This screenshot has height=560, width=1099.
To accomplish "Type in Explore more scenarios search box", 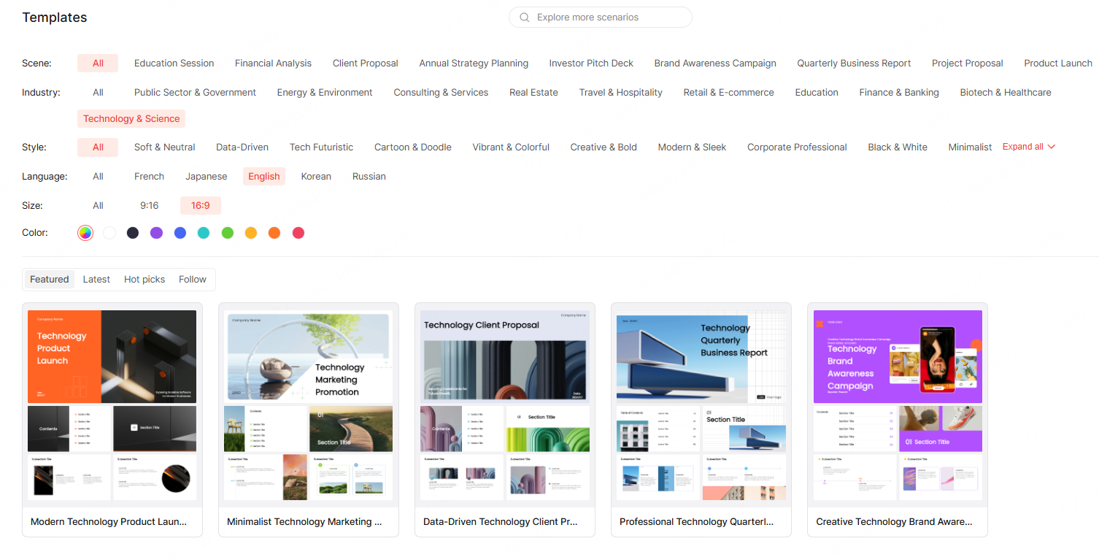I will pyautogui.click(x=606, y=18).
